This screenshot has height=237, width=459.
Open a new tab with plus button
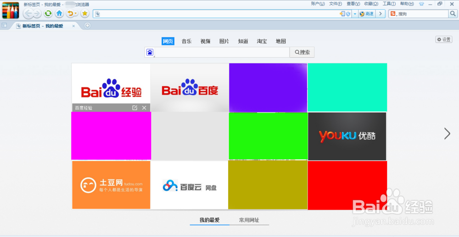pyautogui.click(x=87, y=26)
